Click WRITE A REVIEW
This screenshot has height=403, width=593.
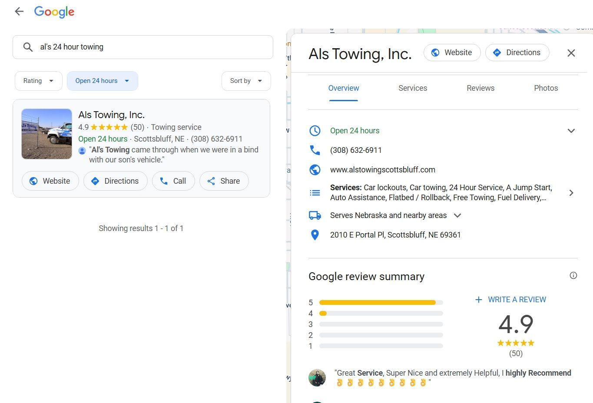tap(510, 300)
